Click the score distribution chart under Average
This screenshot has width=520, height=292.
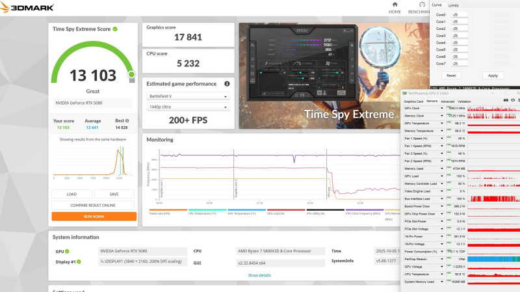click(x=93, y=162)
